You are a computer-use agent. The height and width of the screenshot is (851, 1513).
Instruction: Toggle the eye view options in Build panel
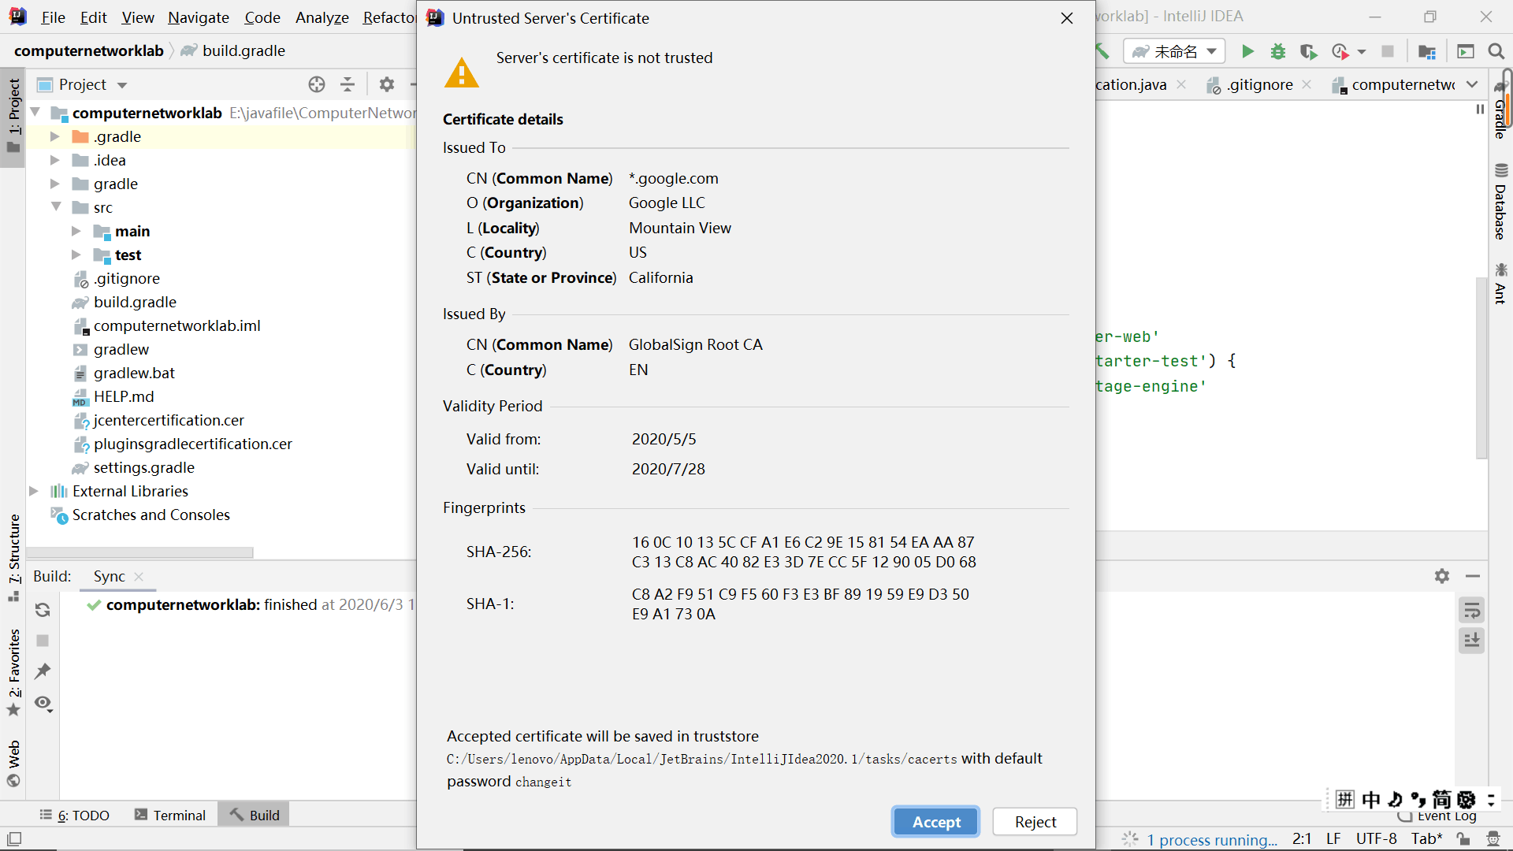[x=43, y=703]
